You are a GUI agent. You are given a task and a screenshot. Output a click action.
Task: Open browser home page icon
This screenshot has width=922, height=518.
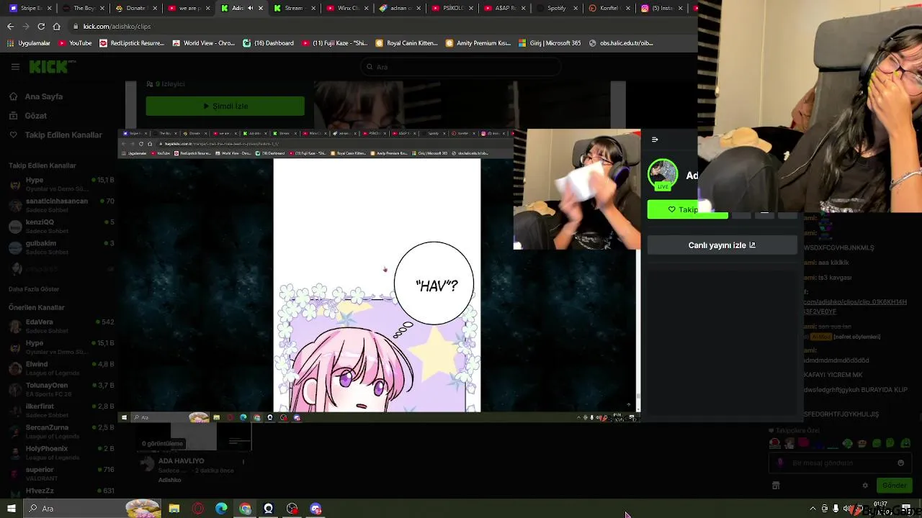[x=57, y=26]
